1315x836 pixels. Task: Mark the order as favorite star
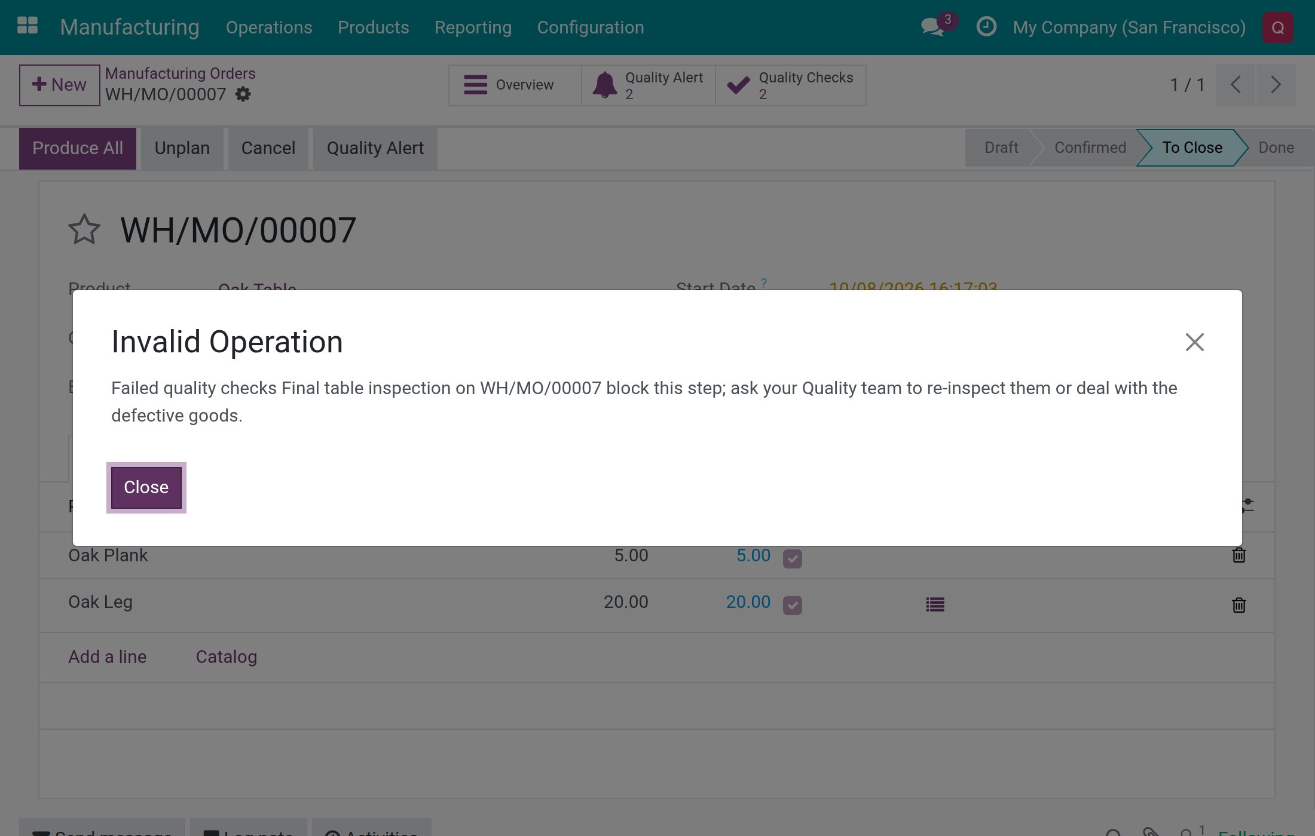coord(84,230)
